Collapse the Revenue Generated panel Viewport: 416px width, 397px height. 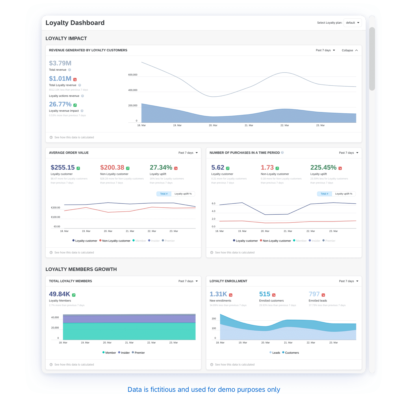pos(350,50)
